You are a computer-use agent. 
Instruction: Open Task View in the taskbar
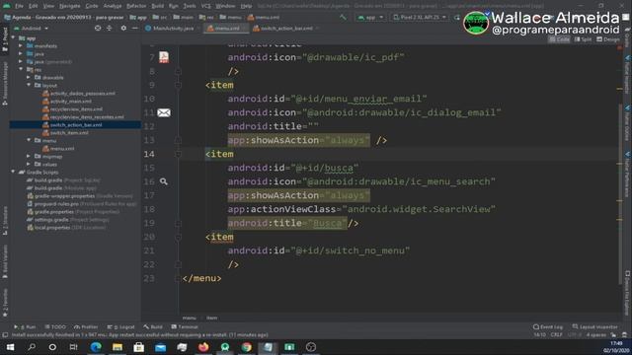73,347
